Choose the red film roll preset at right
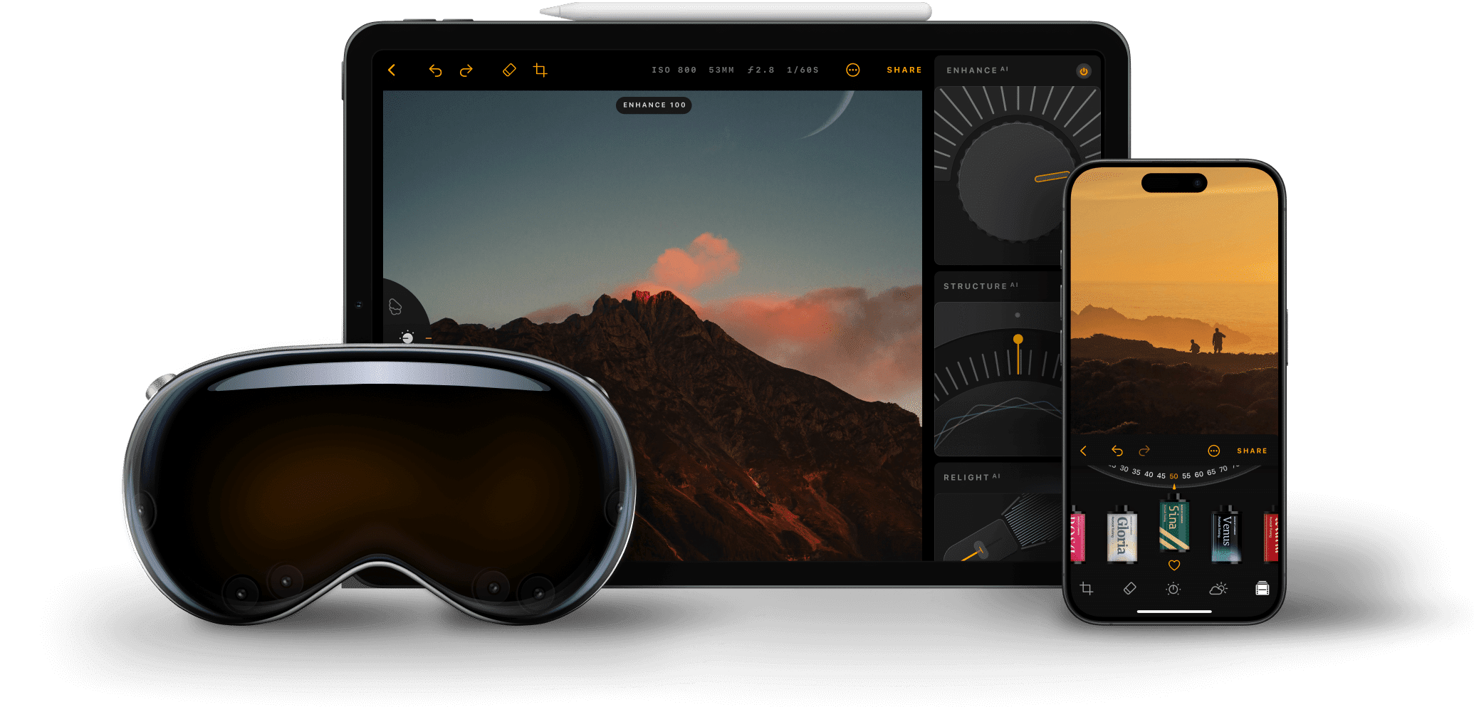This screenshot has height=707, width=1474. point(1271,535)
